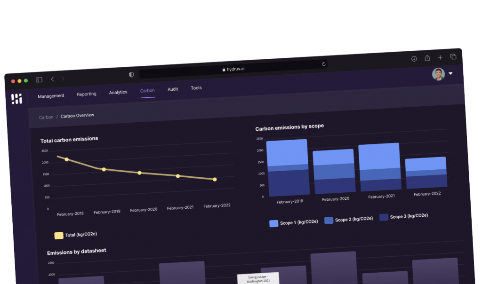Viewport: 482px width, 284px height.
Task: Reload the page with the refresh icon
Action: [324, 64]
